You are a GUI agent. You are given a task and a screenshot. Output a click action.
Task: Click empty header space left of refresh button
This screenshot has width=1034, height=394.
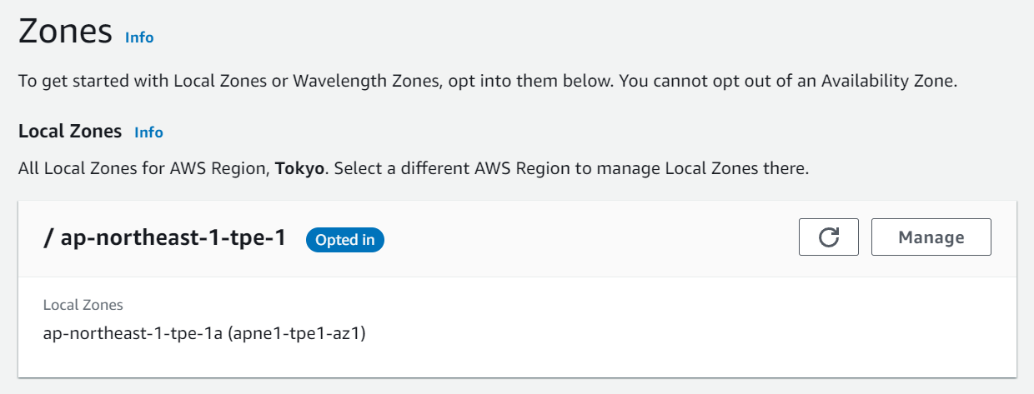coord(584,238)
